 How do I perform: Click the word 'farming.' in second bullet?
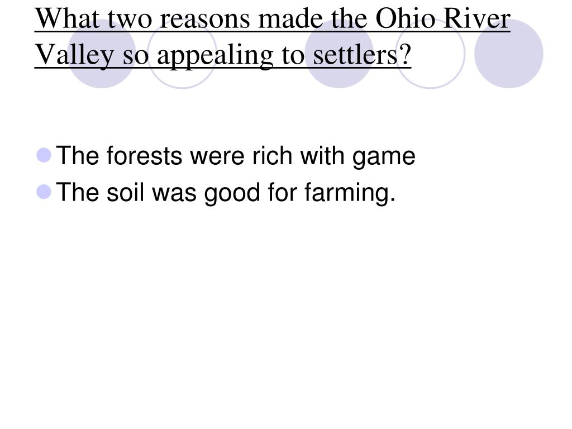pyautogui.click(x=350, y=193)
